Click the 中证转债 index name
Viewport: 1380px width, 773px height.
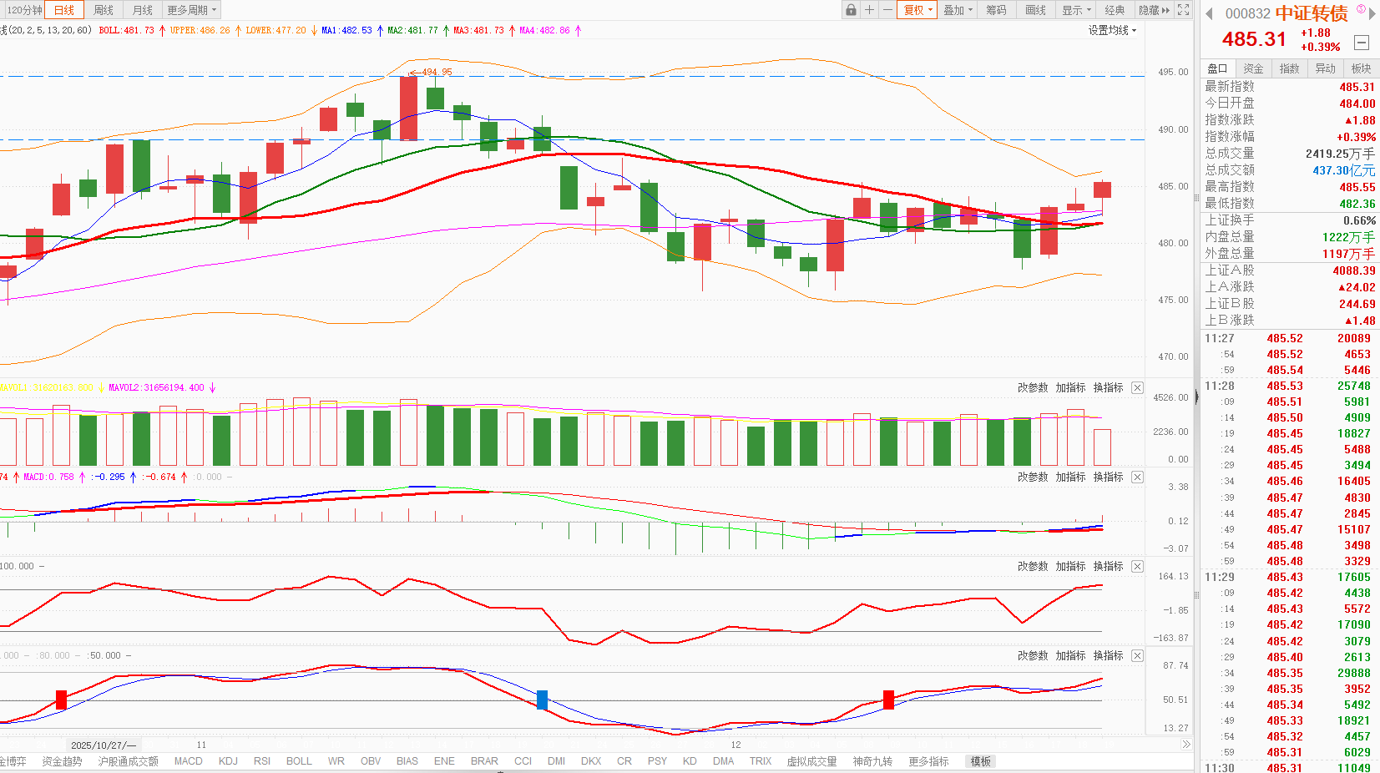click(1312, 13)
